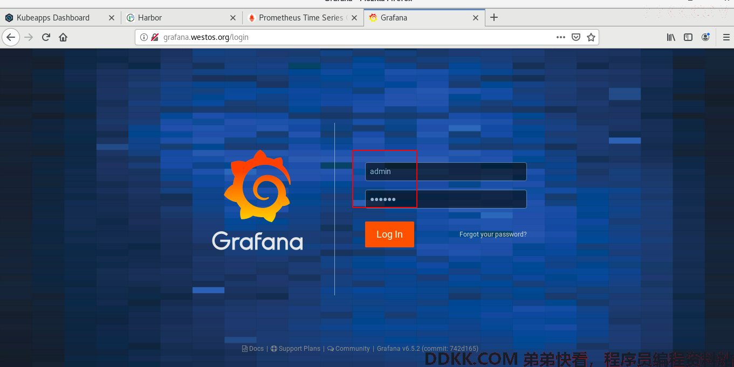Bookmark this page with the star
Screen dimensions: 734x367
(x=591, y=37)
